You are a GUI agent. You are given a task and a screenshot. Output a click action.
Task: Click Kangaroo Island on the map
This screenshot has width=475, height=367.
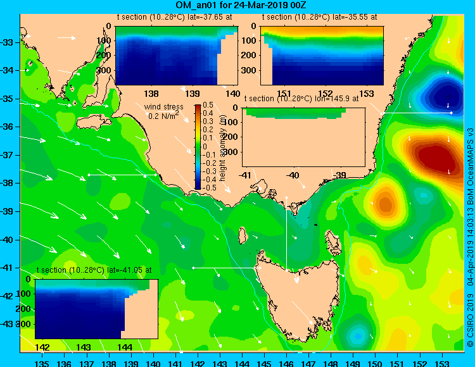[x=94, y=123]
